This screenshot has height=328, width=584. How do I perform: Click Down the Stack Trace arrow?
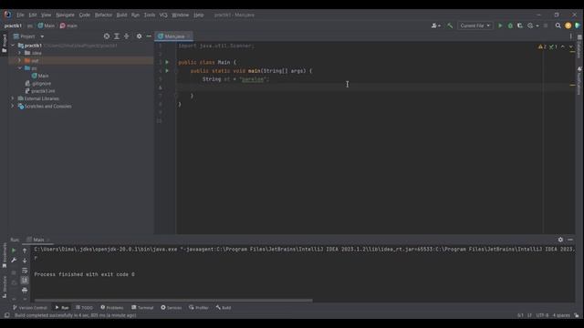point(25,261)
